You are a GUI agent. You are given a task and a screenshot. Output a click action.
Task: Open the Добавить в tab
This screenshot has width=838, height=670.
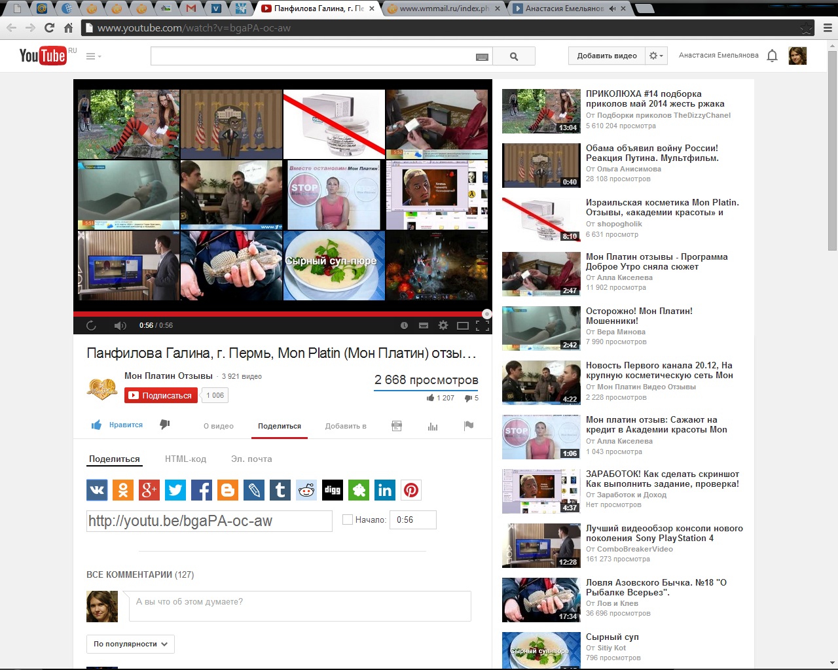click(x=346, y=426)
